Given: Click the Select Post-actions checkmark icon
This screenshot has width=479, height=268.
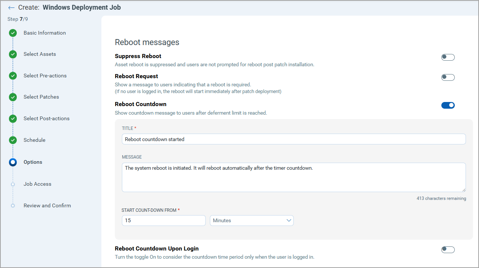Looking at the screenshot, I should coord(13,119).
